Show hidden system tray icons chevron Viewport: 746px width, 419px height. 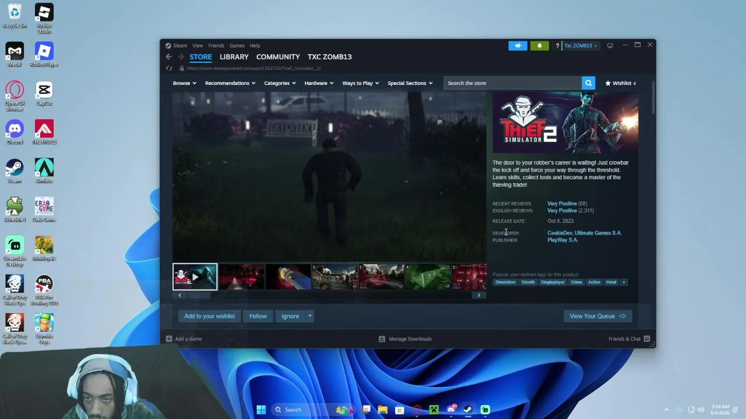[x=667, y=410]
